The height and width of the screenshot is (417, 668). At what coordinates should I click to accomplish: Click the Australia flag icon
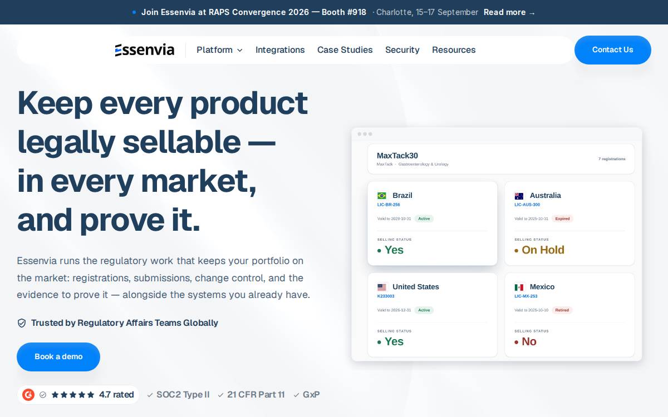519,196
